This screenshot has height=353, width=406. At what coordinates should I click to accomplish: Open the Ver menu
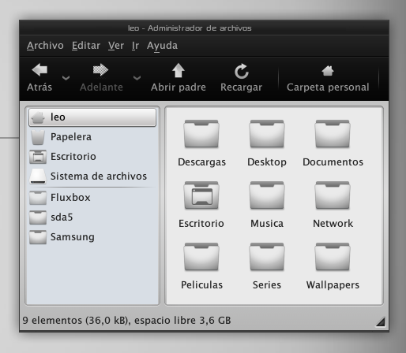(116, 46)
